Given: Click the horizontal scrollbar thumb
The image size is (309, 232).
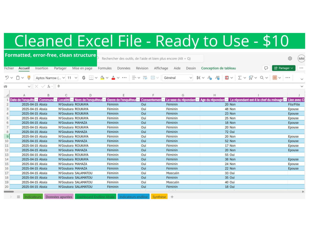Looking at the screenshot, I should click(9, 191).
